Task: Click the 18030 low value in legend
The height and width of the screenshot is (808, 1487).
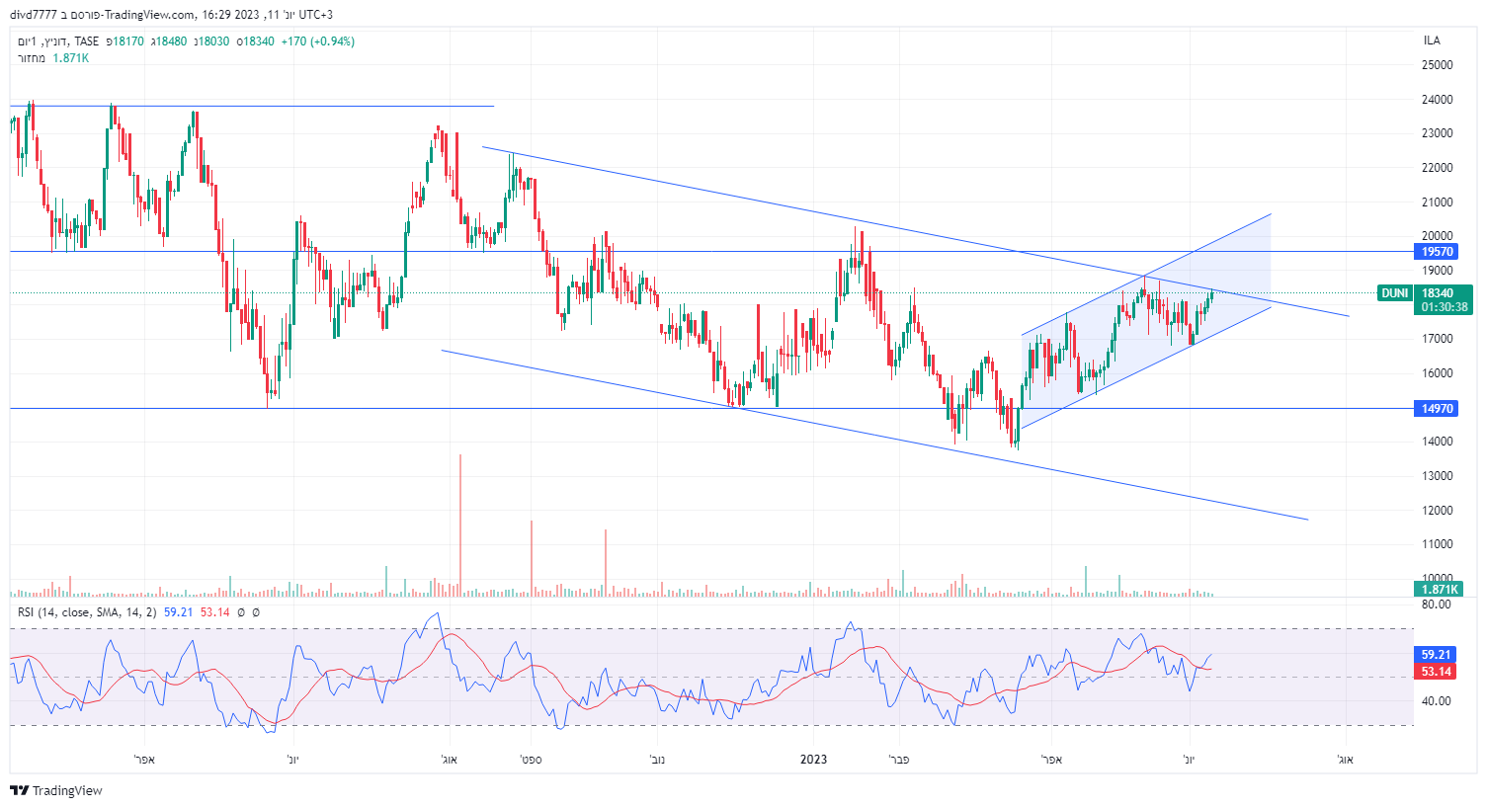Action: [x=212, y=41]
